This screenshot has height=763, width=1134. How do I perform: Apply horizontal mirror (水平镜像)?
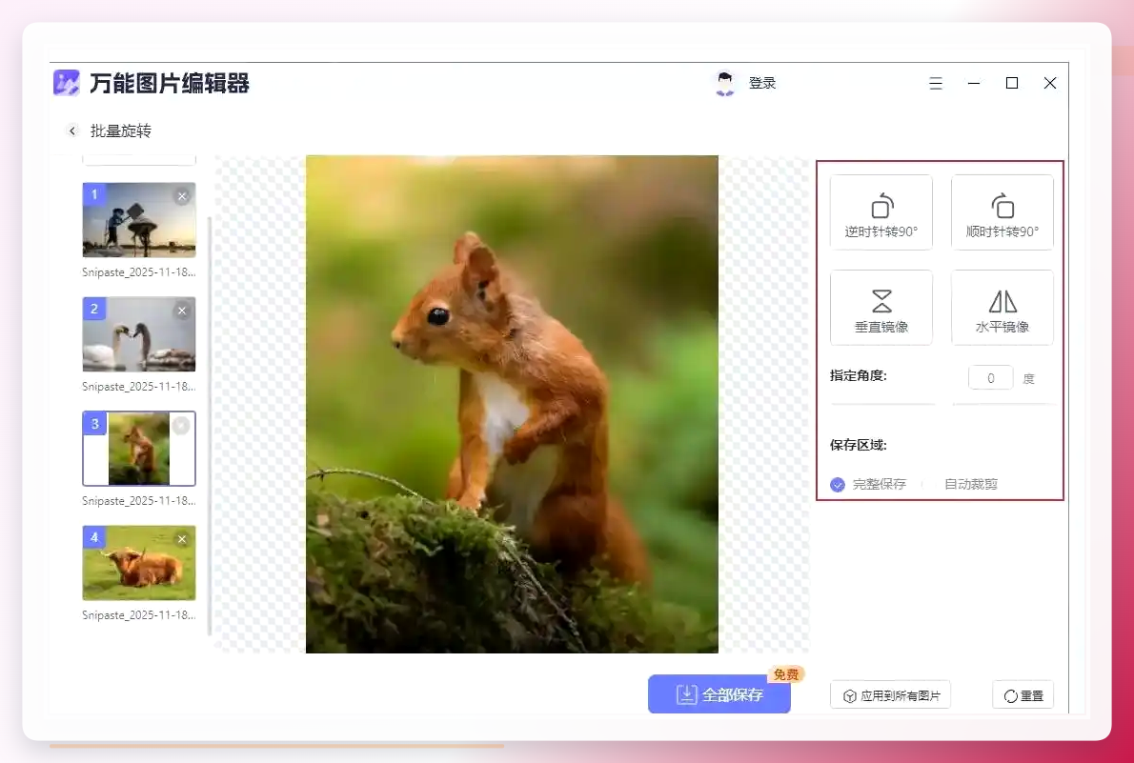(x=1002, y=308)
